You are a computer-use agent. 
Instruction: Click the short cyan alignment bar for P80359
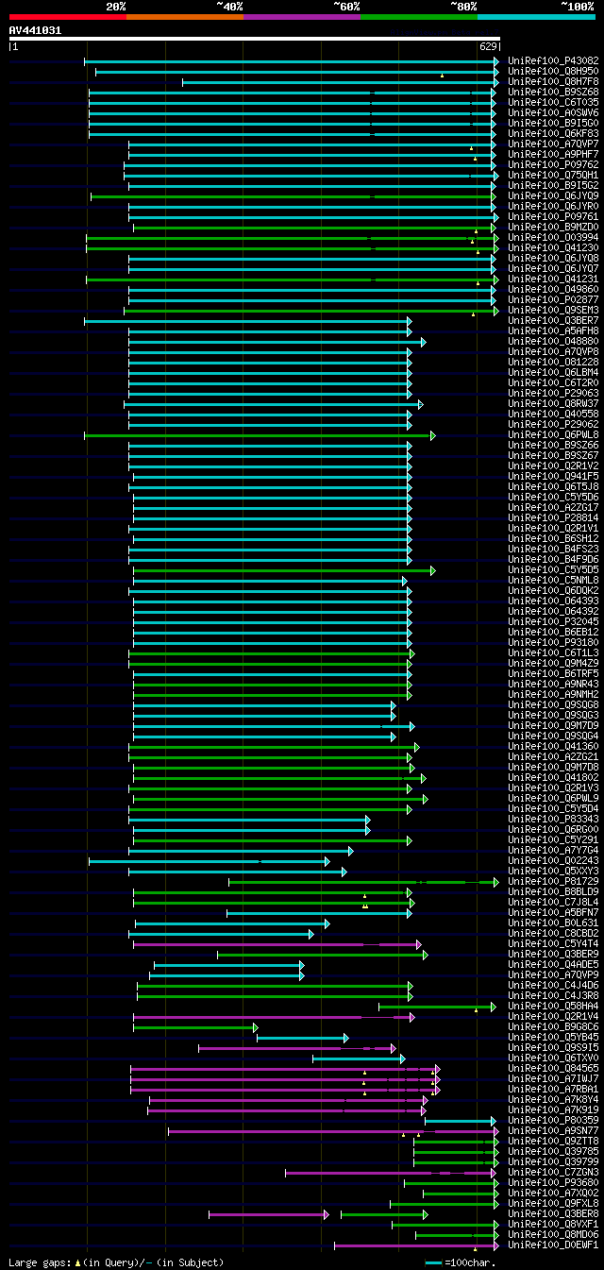461,1121
